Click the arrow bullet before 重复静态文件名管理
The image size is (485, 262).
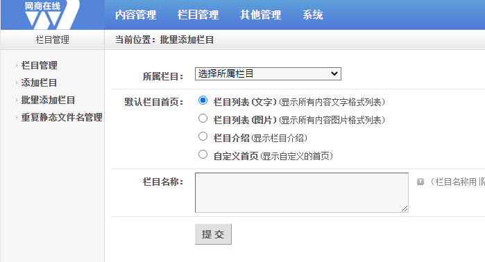pyautogui.click(x=17, y=117)
